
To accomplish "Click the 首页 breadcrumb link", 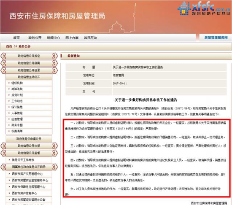I will tap(9, 46).
